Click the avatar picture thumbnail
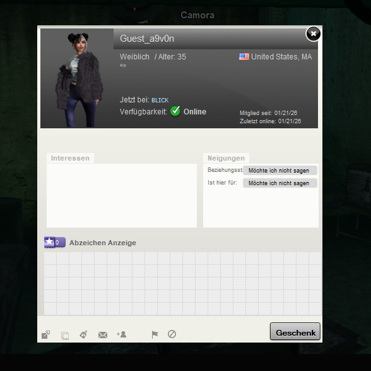Image resolution: width=371 pixels, height=371 pixels. pyautogui.click(x=77, y=78)
